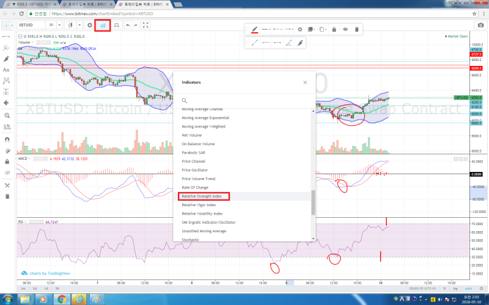This screenshot has width=489, height=305.
Task: Toggle lock all drawing tools
Action: pyautogui.click(x=7, y=162)
